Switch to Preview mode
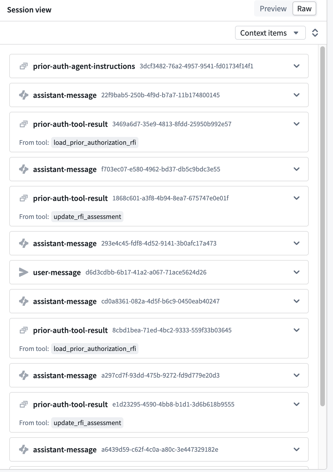The image size is (333, 472). 273,9
